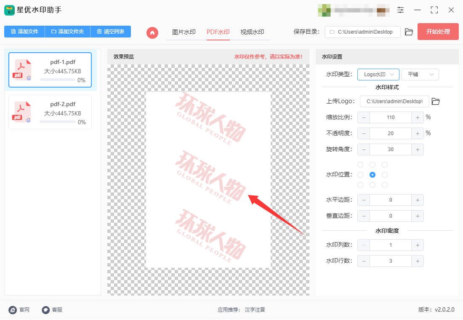
Task: Click the watermark rows 3 field
Action: [391, 261]
